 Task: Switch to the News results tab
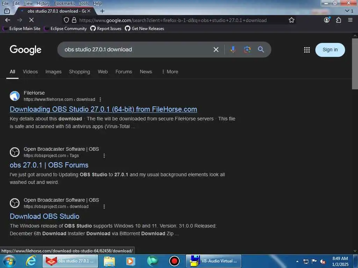(x=146, y=72)
